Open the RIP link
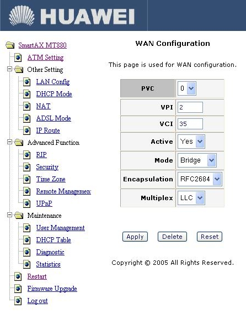Image resolution: width=246 pixels, height=324 pixels. tap(41, 155)
